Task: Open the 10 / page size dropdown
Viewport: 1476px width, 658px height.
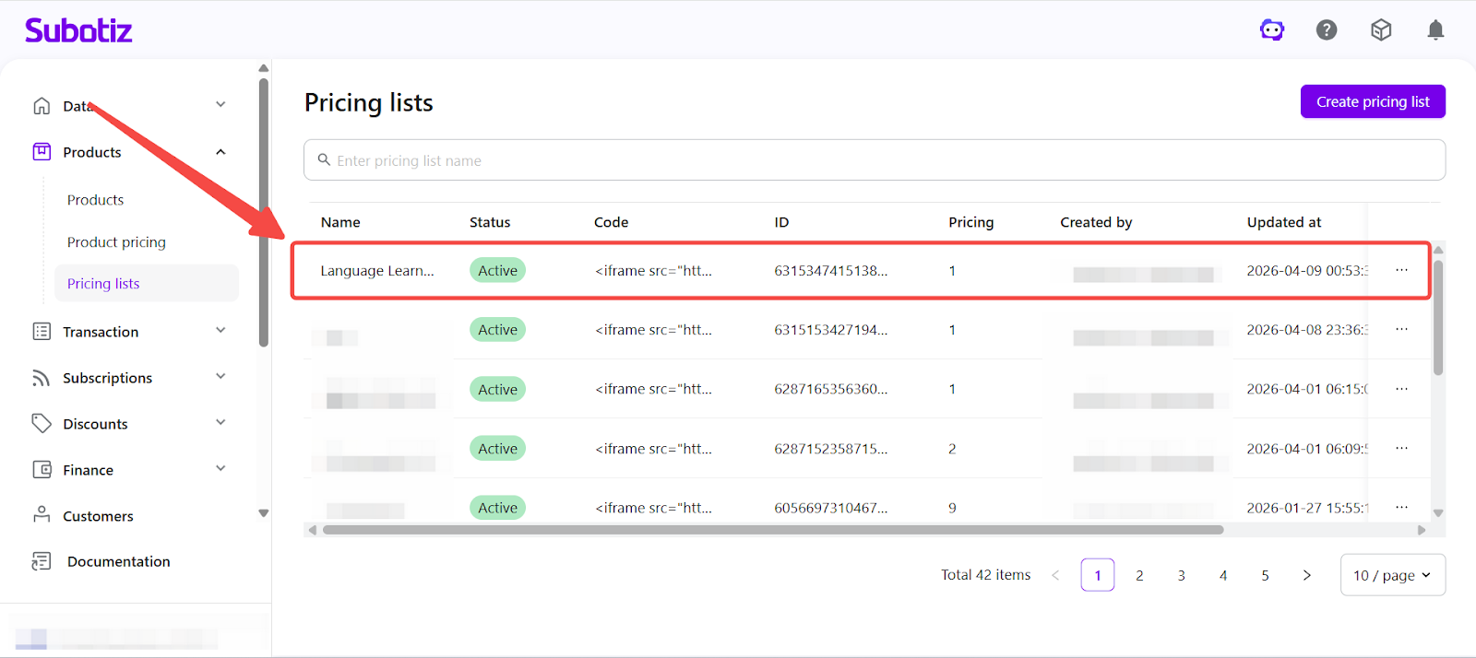Action: coord(1392,575)
